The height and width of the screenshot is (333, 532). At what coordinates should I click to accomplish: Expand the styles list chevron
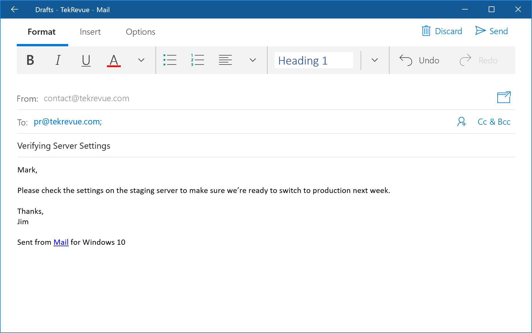(375, 60)
